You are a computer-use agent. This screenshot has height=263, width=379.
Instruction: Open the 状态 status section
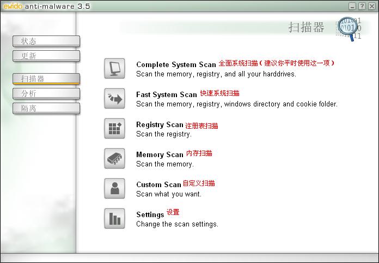point(46,41)
